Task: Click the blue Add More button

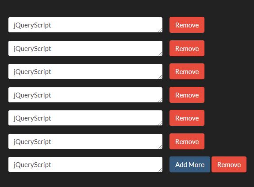Action: (x=190, y=164)
